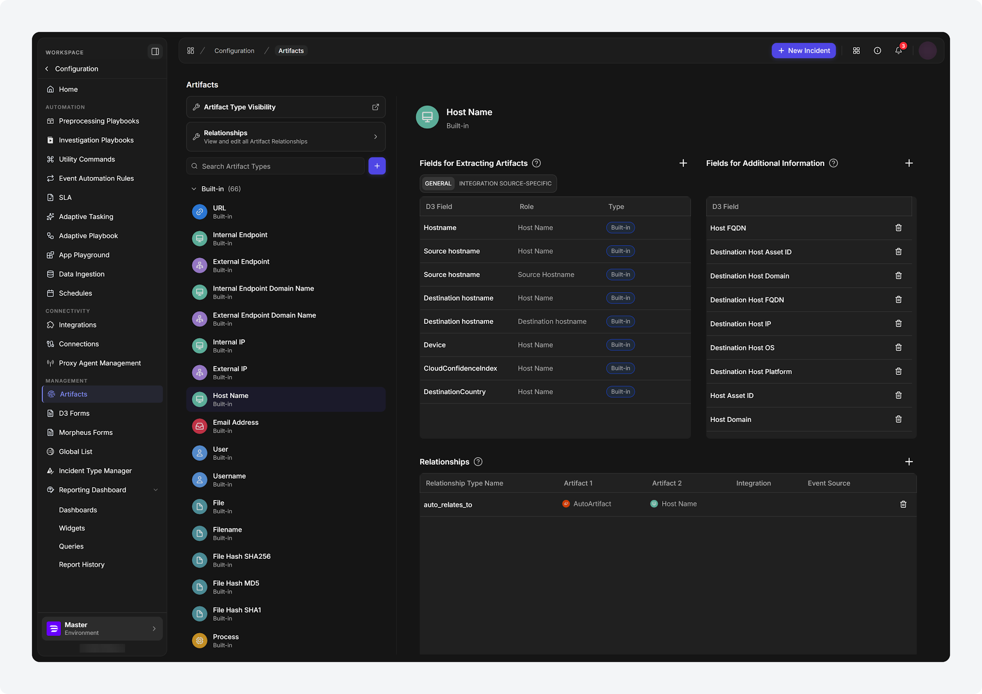This screenshot has width=982, height=694.
Task: Expand the Reporting Dashboard menu chevron
Action: pos(155,490)
